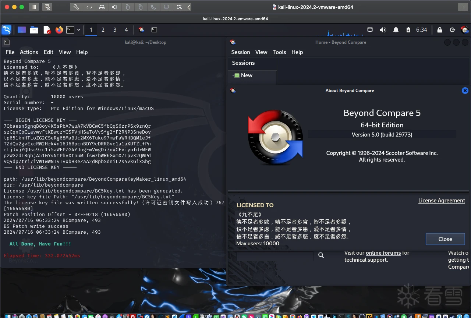Click the show desktop icon in Kali panel
This screenshot has height=318, width=471.
coord(22,30)
